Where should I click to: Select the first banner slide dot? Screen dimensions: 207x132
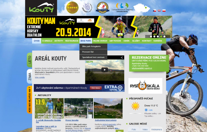pyautogui.click(x=151, y=37)
